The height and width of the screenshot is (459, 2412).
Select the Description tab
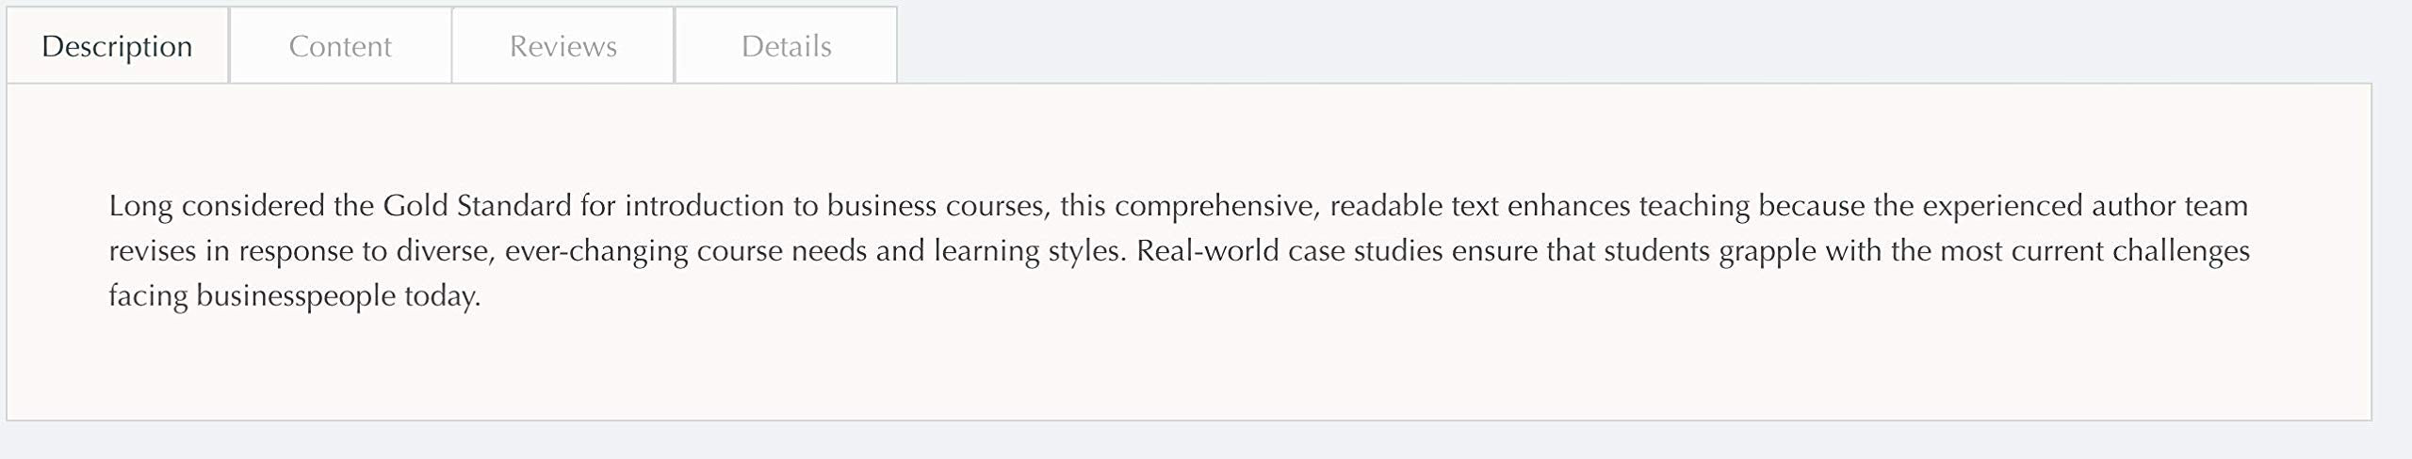pos(117,46)
